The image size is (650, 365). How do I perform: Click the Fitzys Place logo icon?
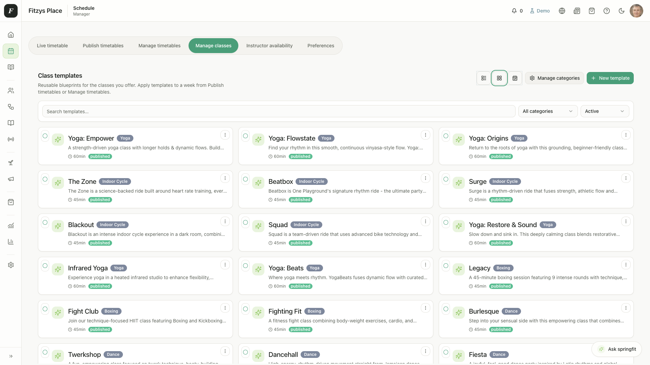pos(11,11)
